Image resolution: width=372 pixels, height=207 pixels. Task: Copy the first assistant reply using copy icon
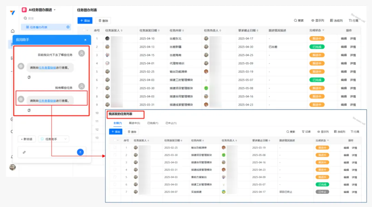coord(29,77)
